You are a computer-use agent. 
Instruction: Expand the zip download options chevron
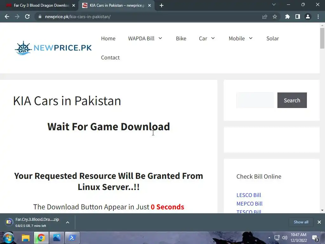click(68, 222)
